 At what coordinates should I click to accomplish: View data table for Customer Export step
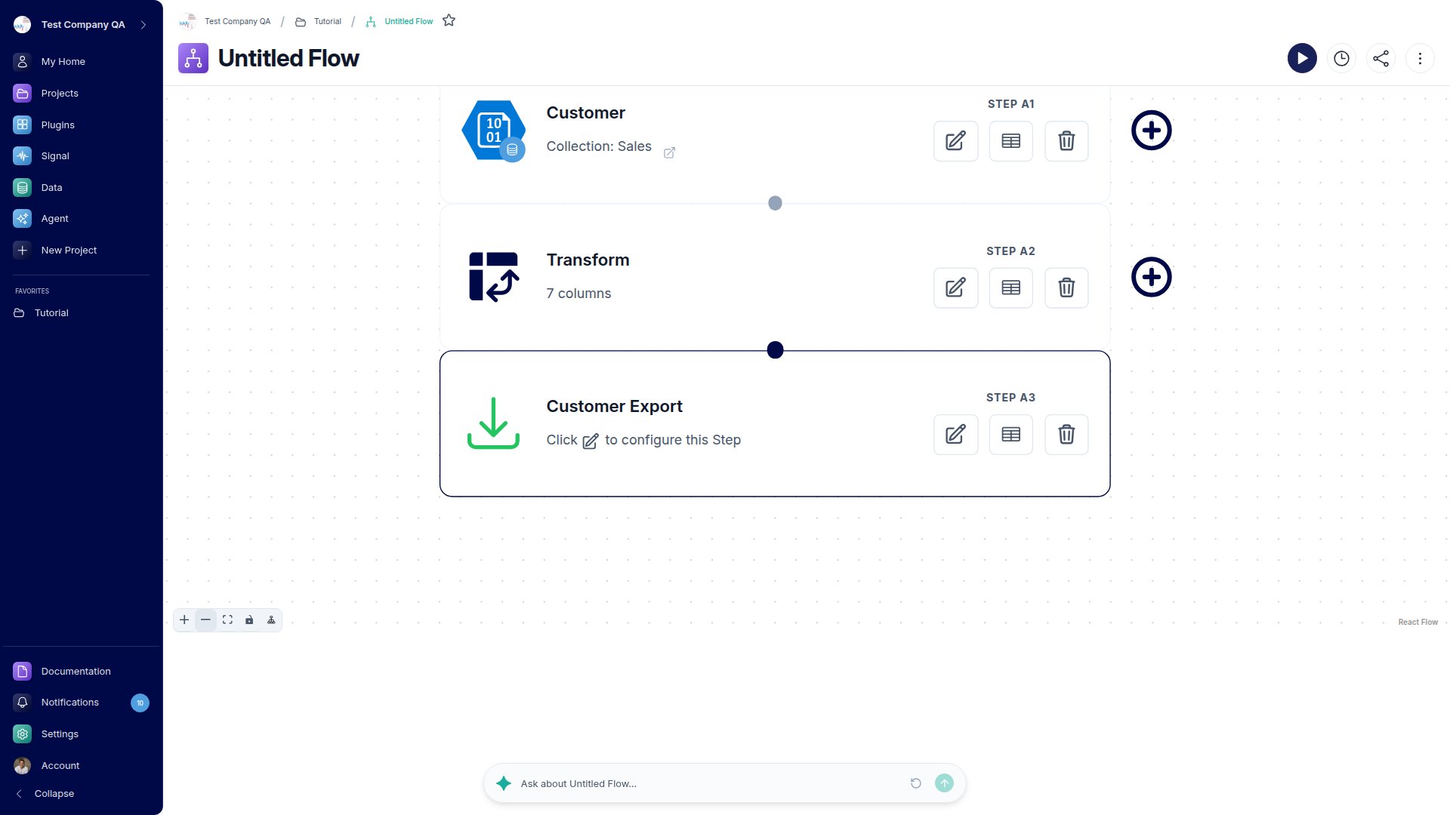tap(1010, 435)
